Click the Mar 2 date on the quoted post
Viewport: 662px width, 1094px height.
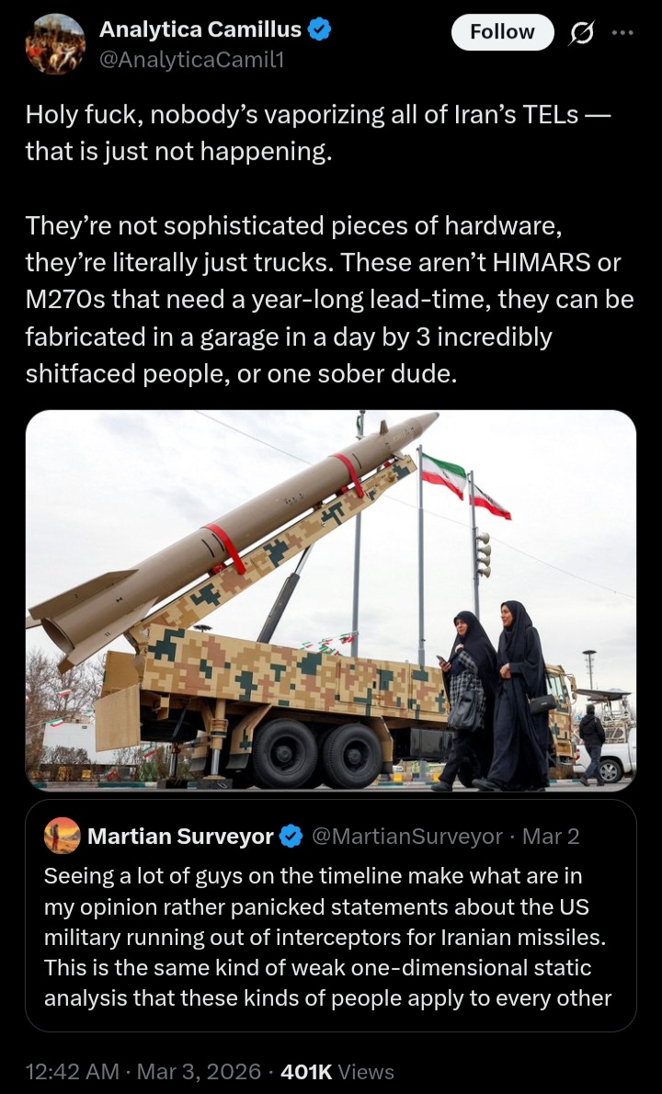point(551,836)
